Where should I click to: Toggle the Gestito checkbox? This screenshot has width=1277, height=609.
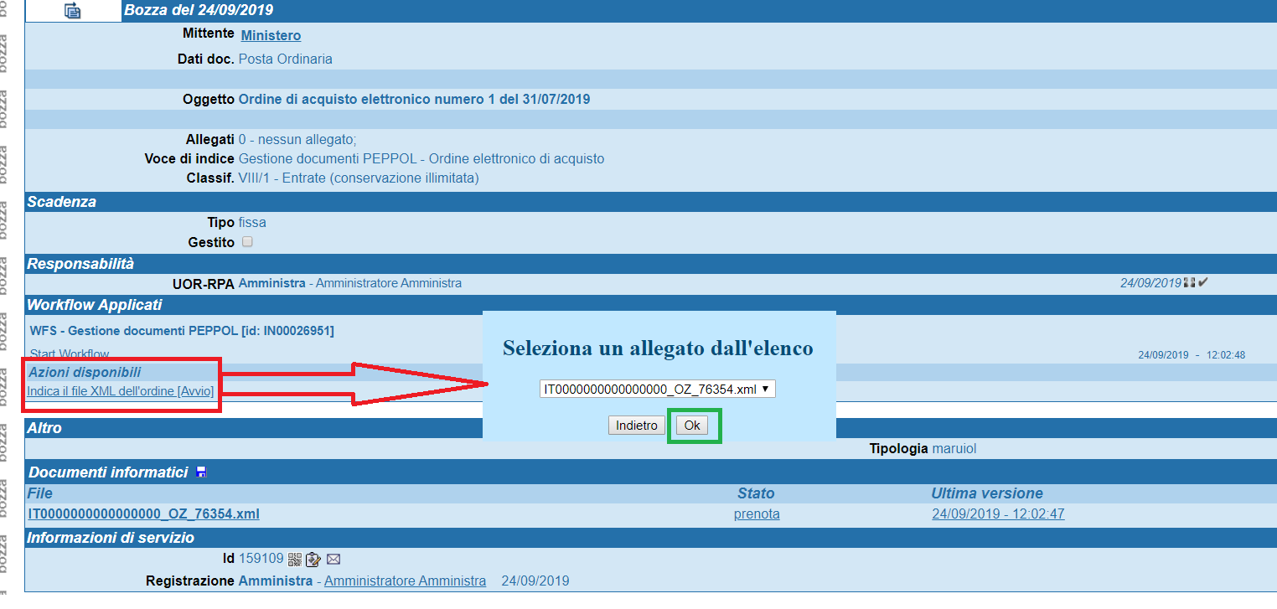click(247, 242)
